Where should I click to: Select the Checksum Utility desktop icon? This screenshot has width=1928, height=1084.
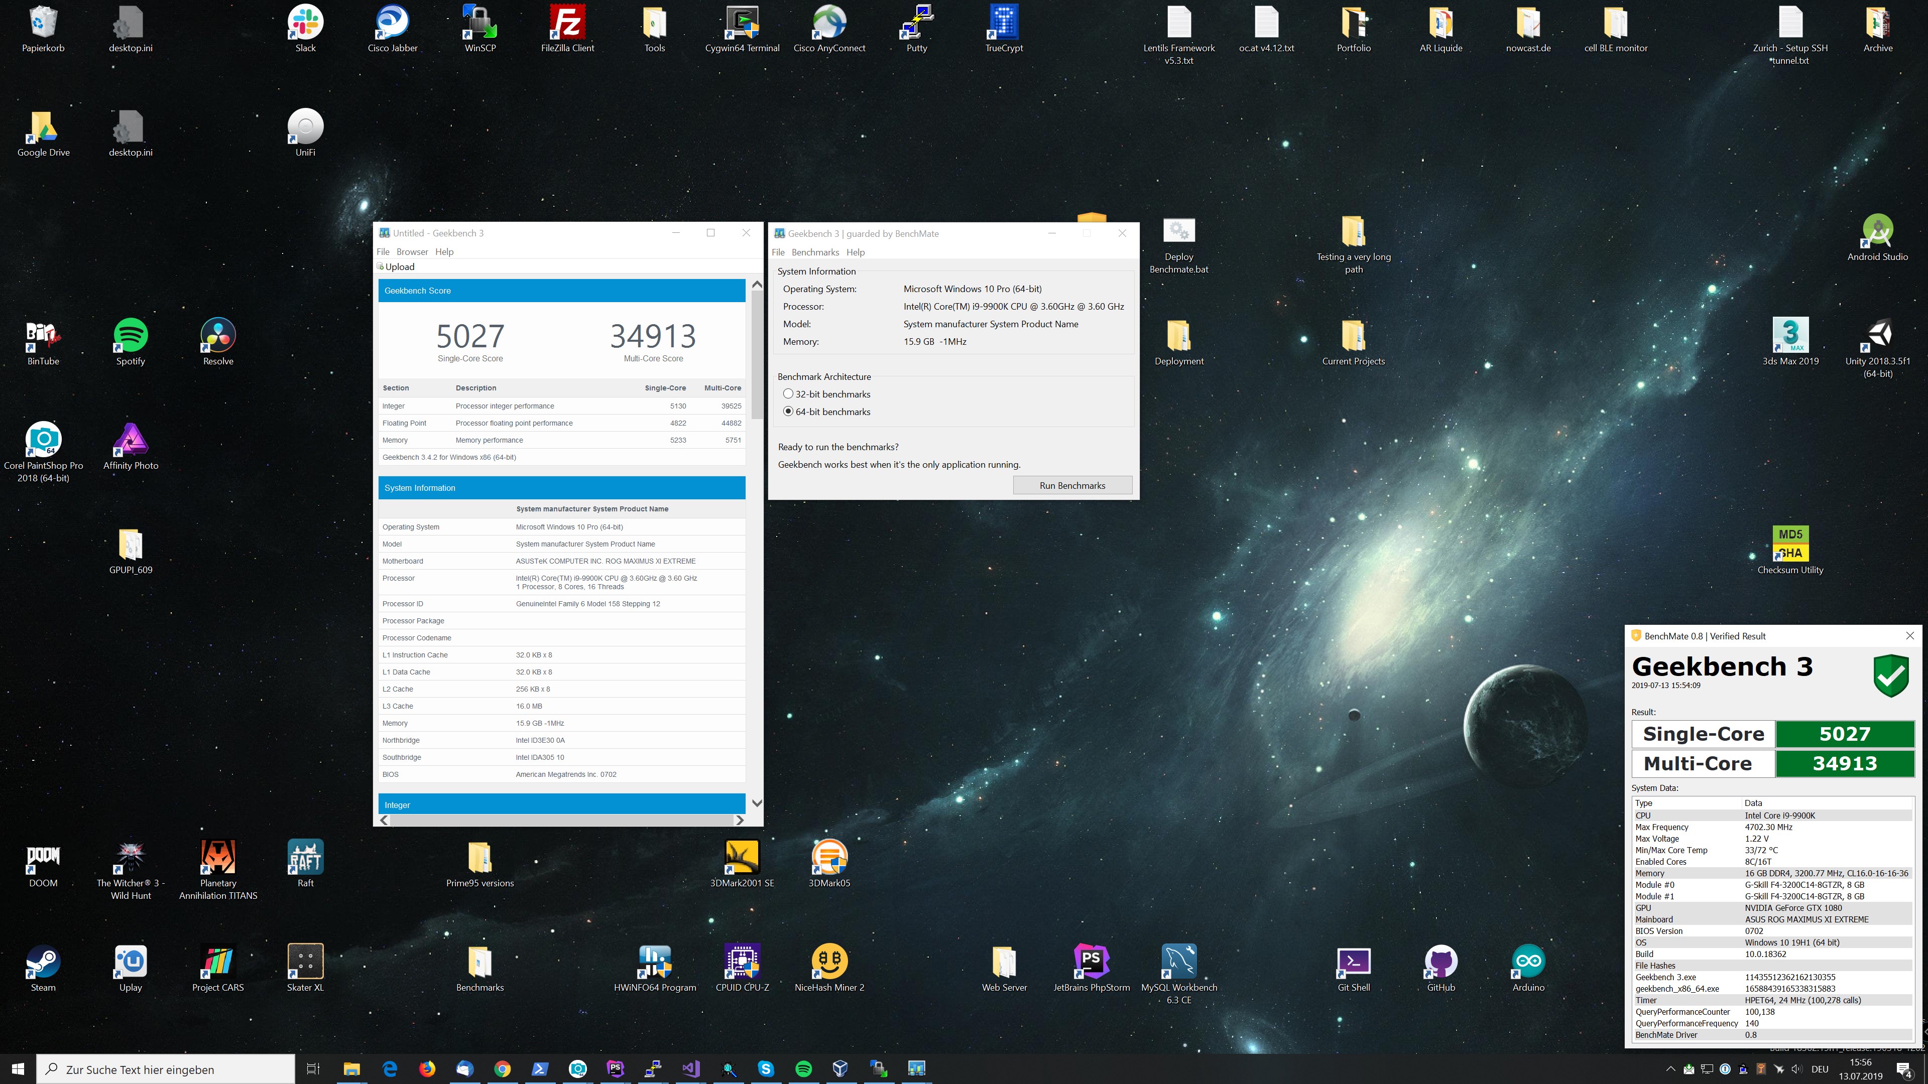tap(1790, 552)
